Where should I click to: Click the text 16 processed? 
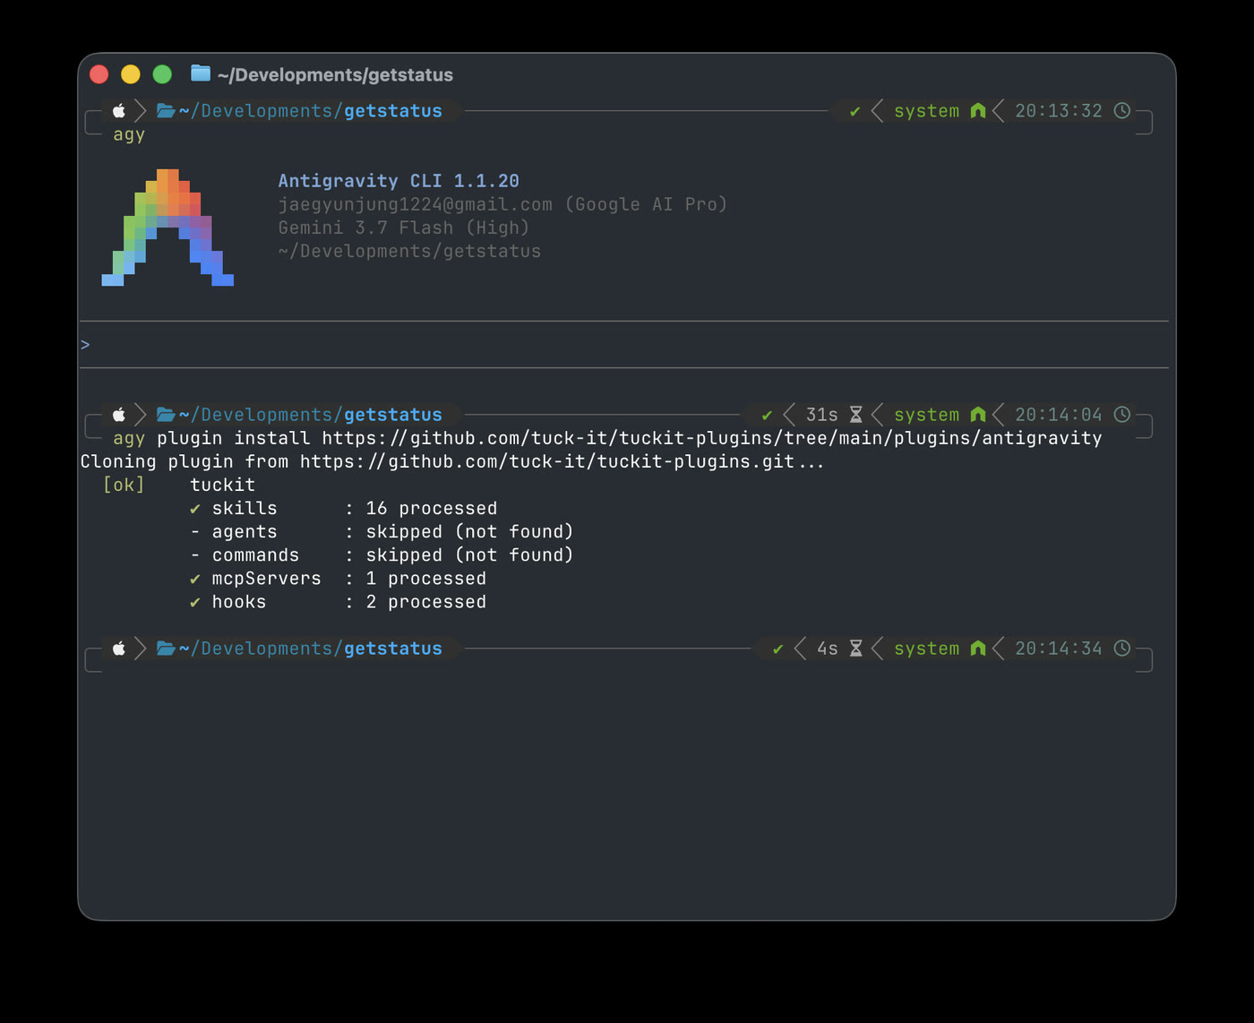432,509
